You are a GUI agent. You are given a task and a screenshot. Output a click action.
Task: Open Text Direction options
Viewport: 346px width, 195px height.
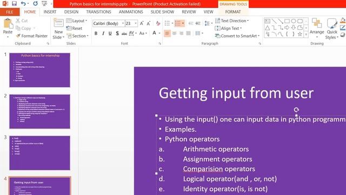pos(232,21)
